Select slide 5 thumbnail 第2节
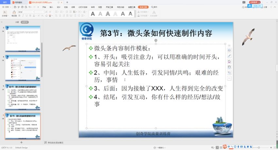 click(x=23, y=97)
